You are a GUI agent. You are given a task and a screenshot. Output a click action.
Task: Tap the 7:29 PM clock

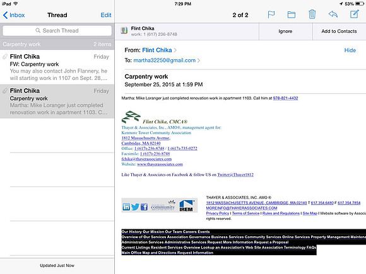183,4
